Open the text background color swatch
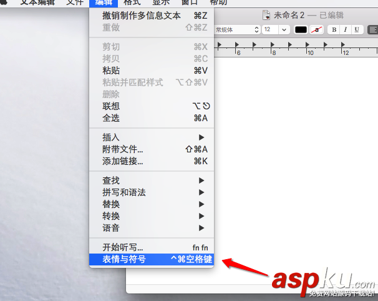Viewport: 378px width, 301px height. (316, 30)
